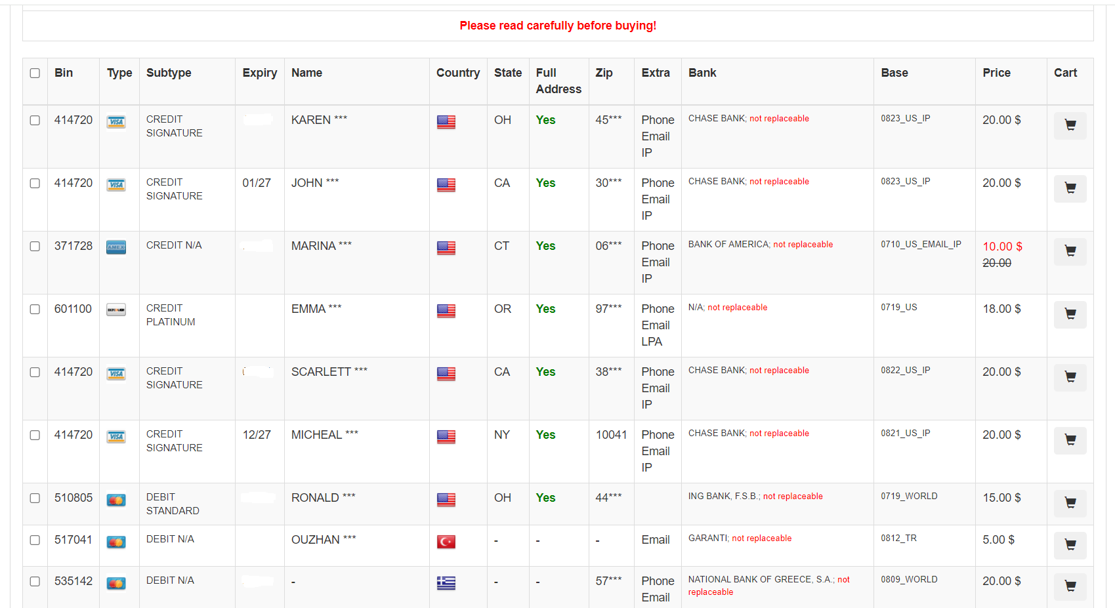Click the Mastercard icon in the RONALD row
Screen dimensions: 1115x608
point(116,500)
